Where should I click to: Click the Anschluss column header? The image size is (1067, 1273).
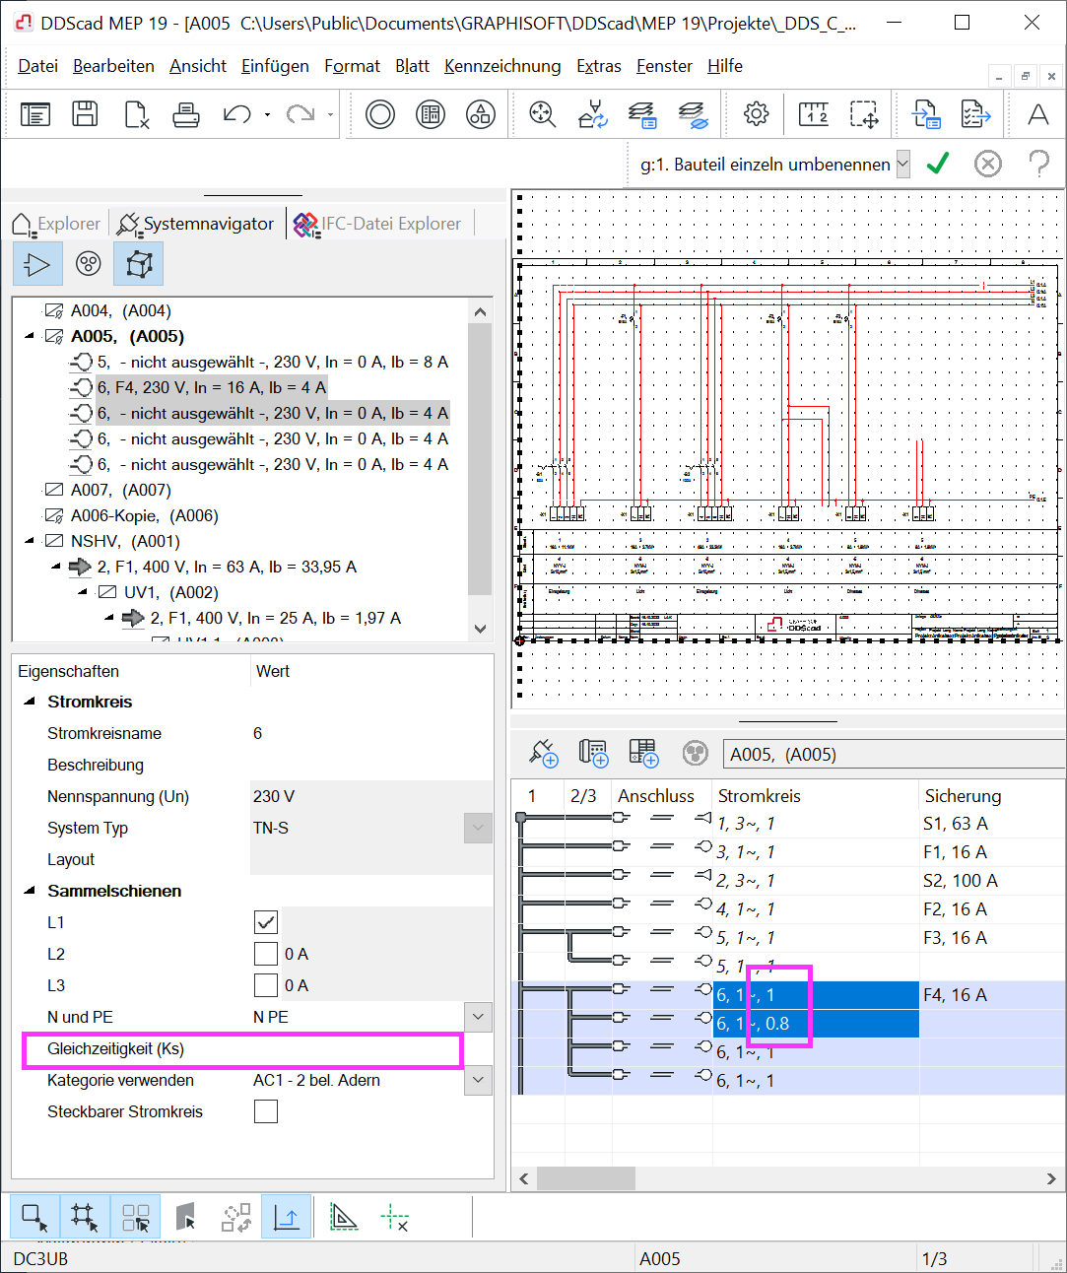coord(656,796)
